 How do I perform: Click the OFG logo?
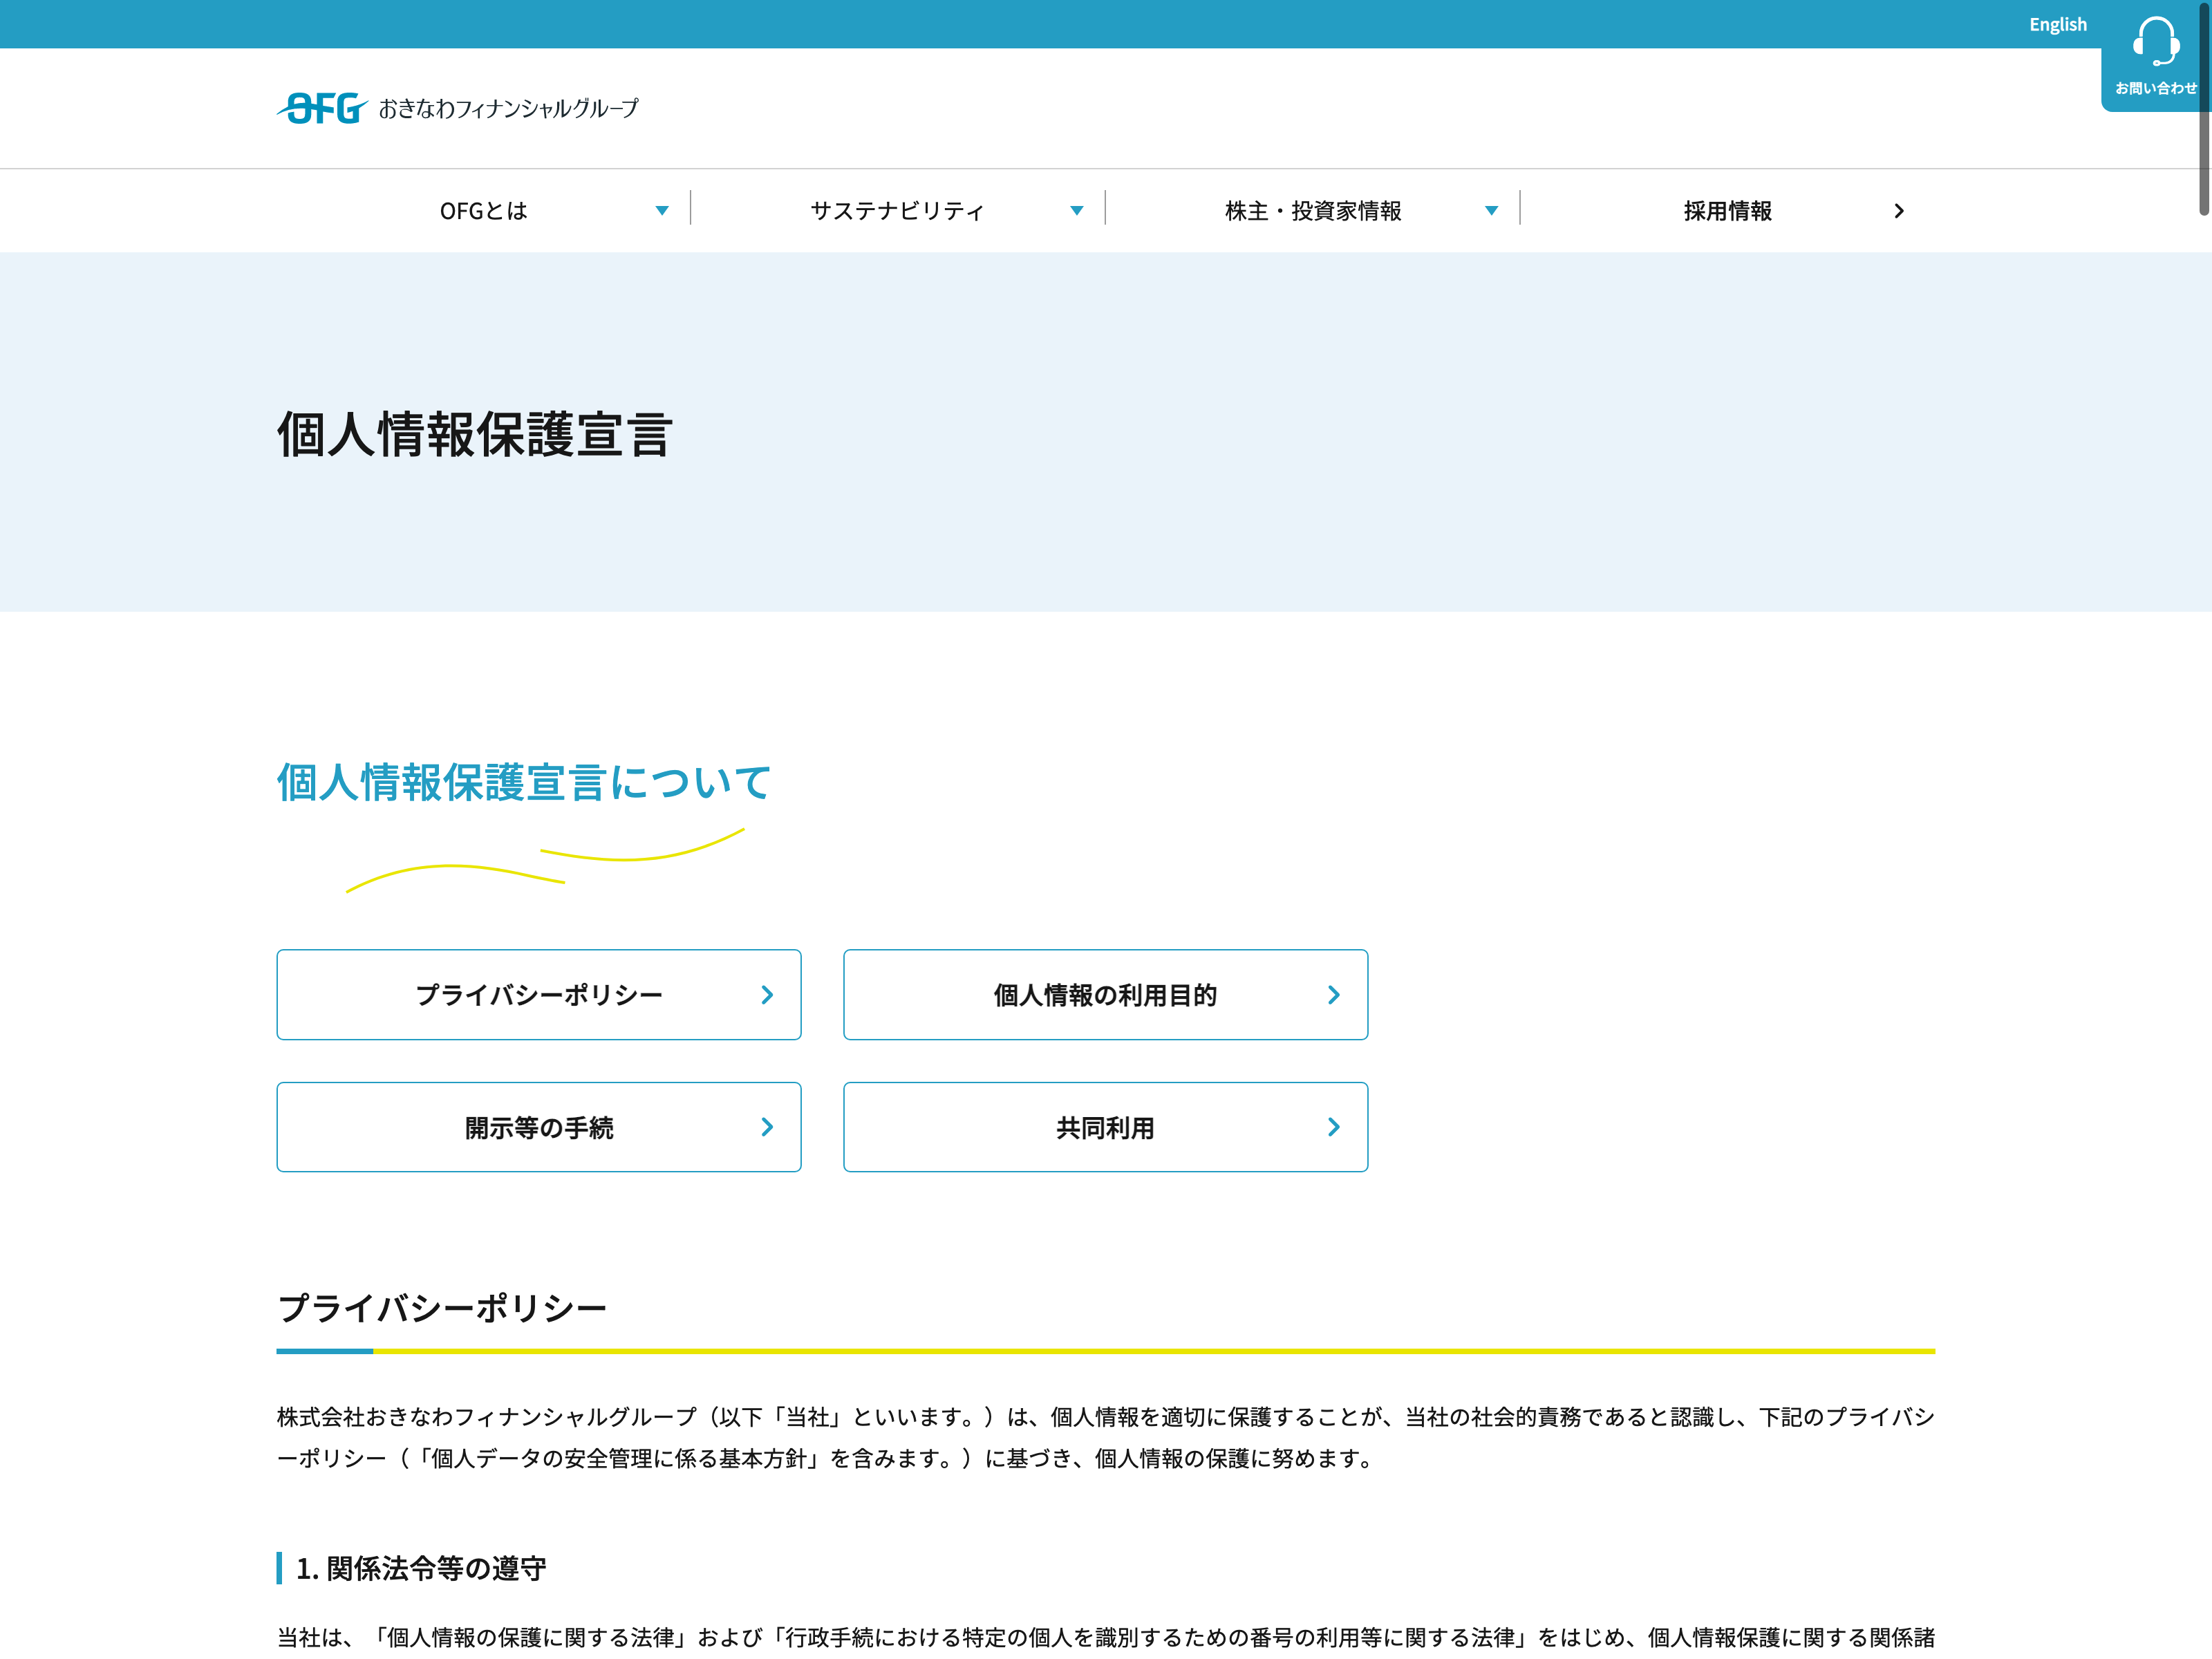pos(322,108)
